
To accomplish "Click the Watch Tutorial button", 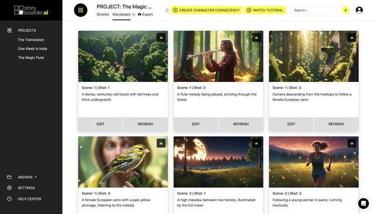I will (265, 11).
